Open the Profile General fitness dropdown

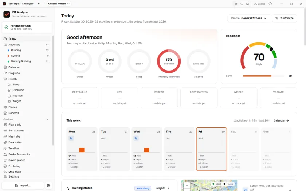tap(248, 18)
